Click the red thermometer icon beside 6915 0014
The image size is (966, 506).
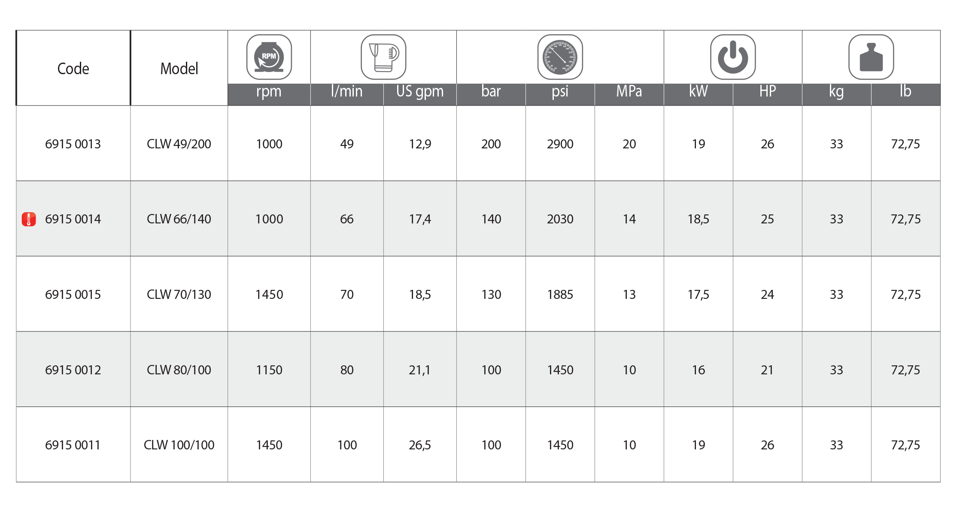click(29, 219)
